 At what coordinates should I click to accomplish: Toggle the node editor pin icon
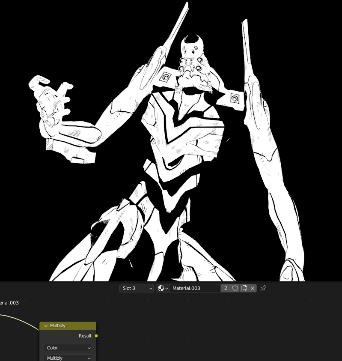[x=263, y=288]
